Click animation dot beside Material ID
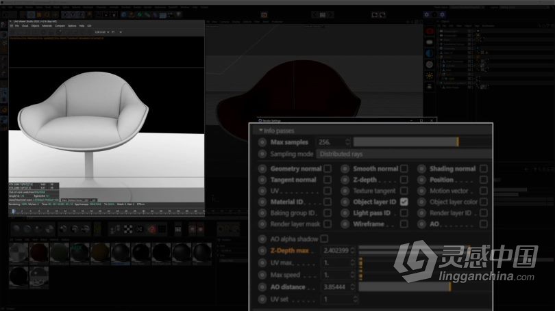 pos(262,202)
